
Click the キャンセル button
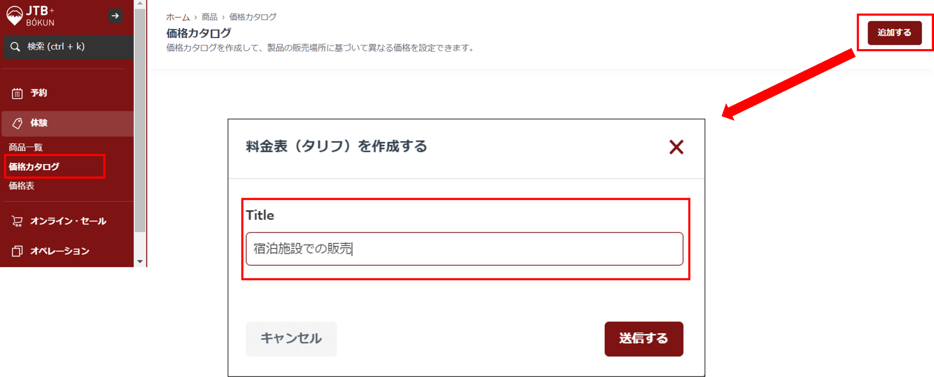pos(291,339)
